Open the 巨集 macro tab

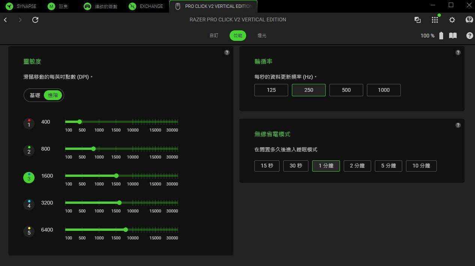pyautogui.click(x=58, y=6)
